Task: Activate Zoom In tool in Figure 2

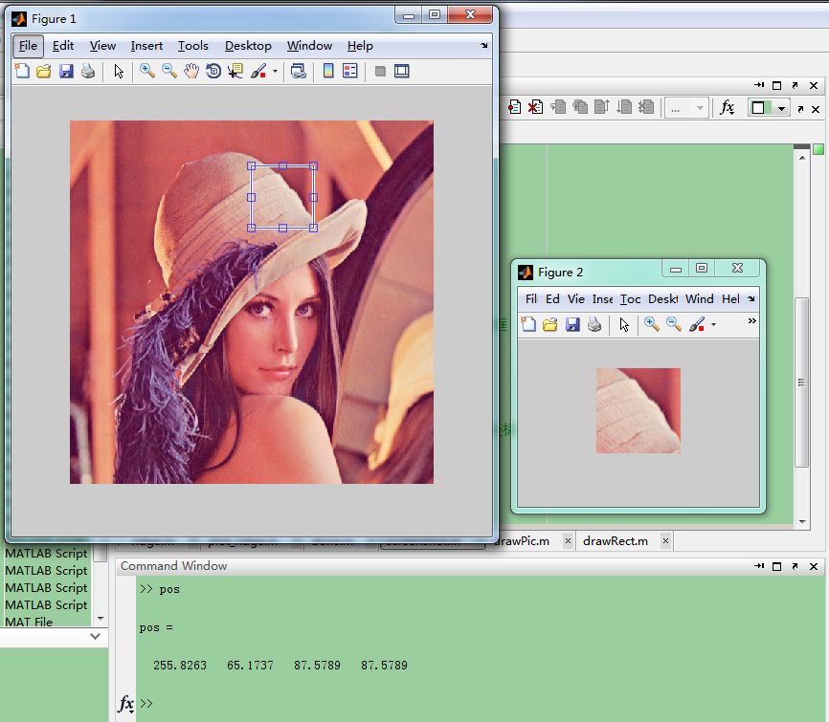Action: 651,324
